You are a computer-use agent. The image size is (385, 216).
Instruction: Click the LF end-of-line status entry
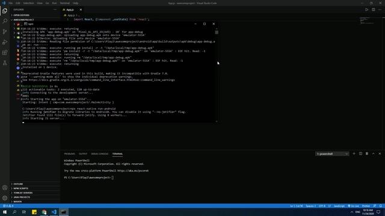[330, 206]
